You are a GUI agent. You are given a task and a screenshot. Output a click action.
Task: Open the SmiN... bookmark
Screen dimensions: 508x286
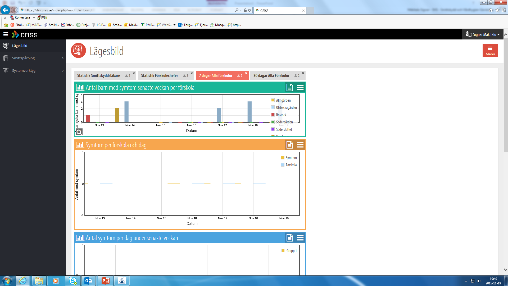tap(51, 25)
